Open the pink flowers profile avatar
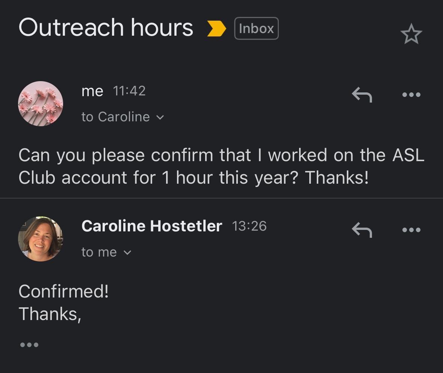 click(41, 104)
